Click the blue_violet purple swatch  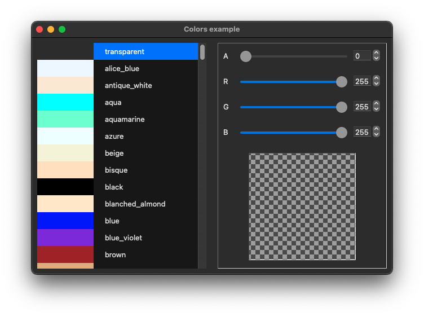pos(65,238)
